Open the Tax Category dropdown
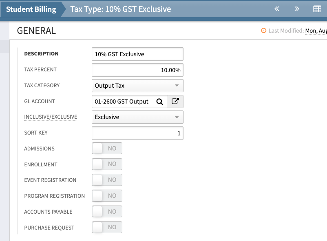 [x=178, y=86]
